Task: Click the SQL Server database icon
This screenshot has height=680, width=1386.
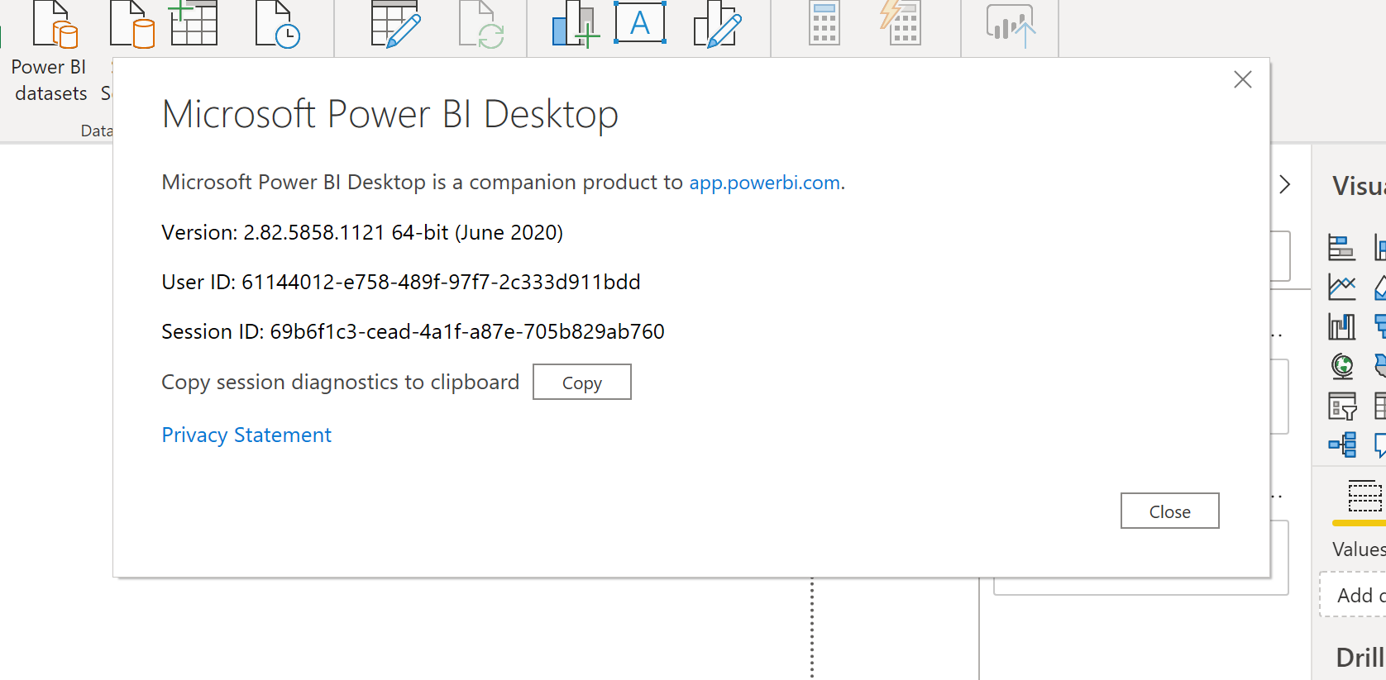Action: point(132,24)
